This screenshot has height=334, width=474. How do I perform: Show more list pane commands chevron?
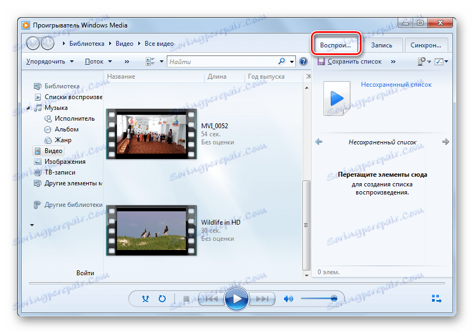393,61
